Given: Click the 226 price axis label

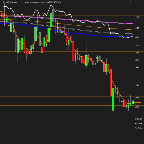Looking at the screenshot, I should pos(137,107).
